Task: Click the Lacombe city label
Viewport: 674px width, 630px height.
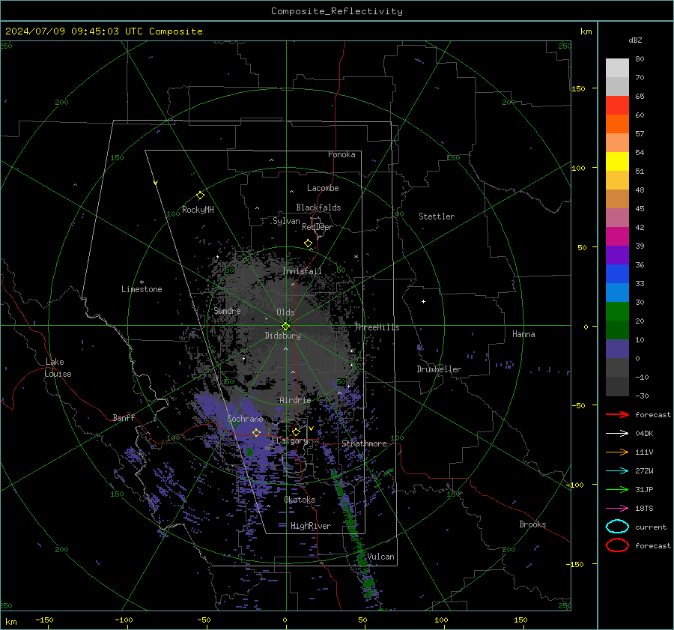Action: click(323, 188)
